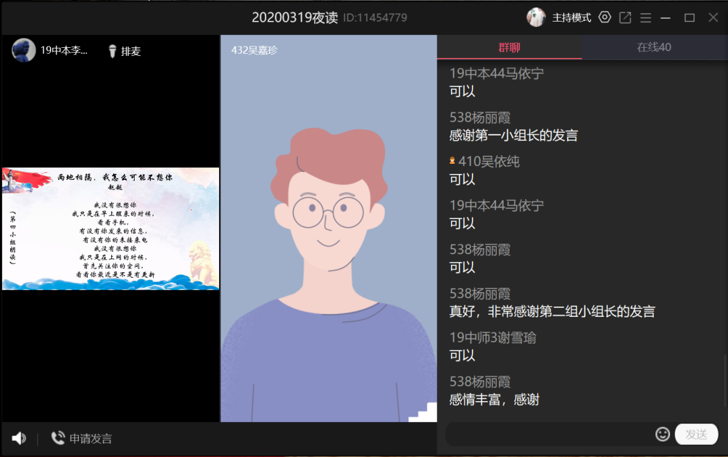This screenshot has width=728, height=457.
Task: Open the emoji picker in chat
Action: (x=663, y=434)
